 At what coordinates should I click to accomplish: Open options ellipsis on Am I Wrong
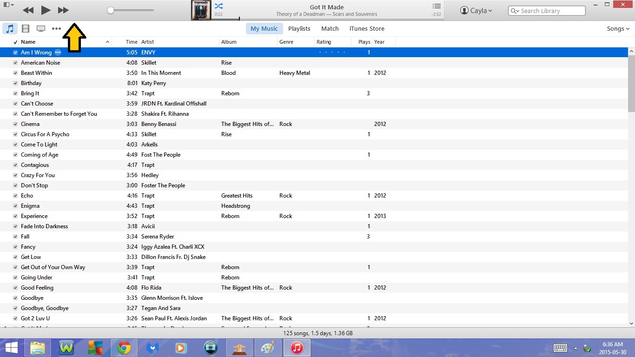click(x=58, y=53)
